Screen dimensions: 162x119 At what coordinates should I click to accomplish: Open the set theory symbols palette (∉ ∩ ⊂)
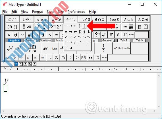pos(99,19)
